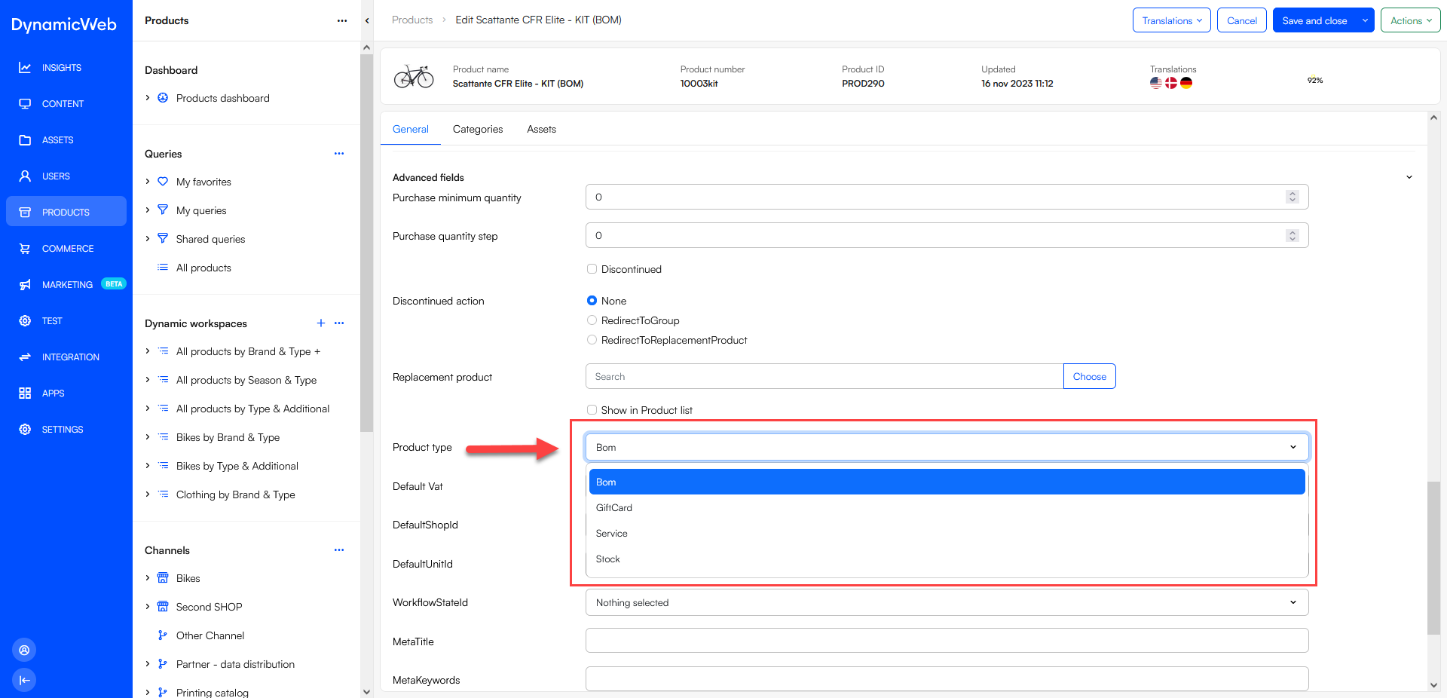This screenshot has width=1447, height=698.
Task: Open Channels section three-dot menu
Action: [339, 550]
